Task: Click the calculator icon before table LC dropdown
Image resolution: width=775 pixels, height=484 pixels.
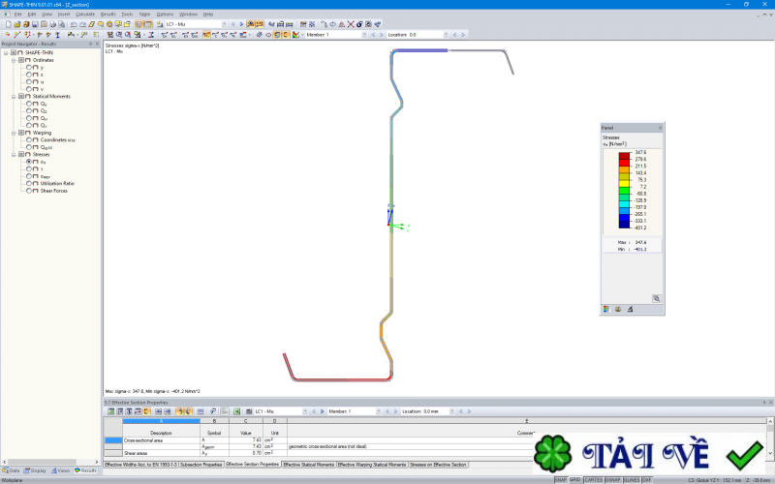Action: point(249,411)
